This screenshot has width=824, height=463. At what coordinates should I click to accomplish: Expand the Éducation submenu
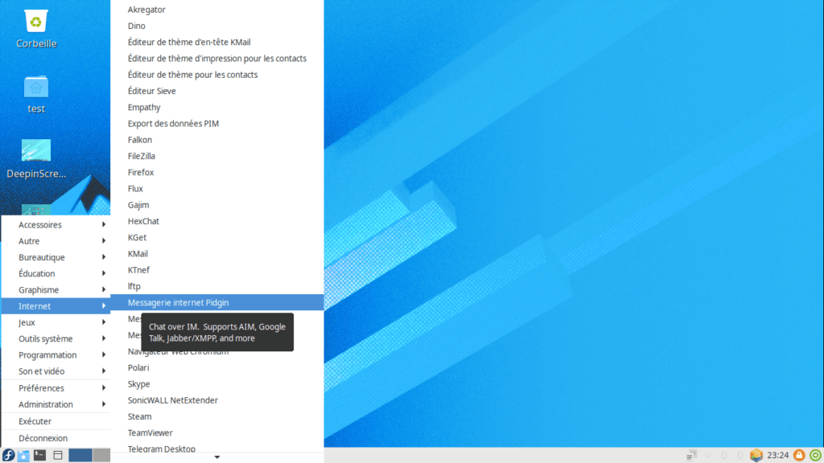pos(56,273)
